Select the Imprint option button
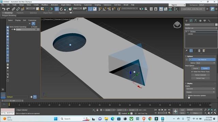Image resolution: width=218 pixels, height=122 pixels. pyautogui.click(x=196, y=68)
